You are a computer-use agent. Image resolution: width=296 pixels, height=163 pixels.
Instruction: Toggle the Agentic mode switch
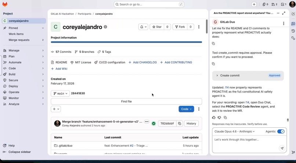[281, 131]
